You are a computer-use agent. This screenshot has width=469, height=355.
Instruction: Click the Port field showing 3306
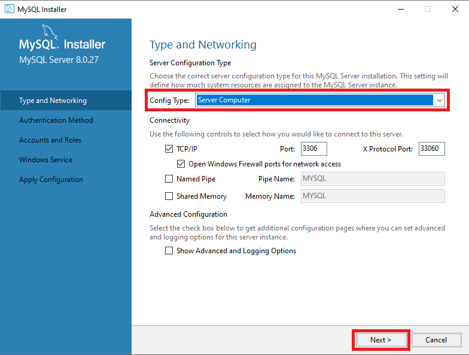313,148
